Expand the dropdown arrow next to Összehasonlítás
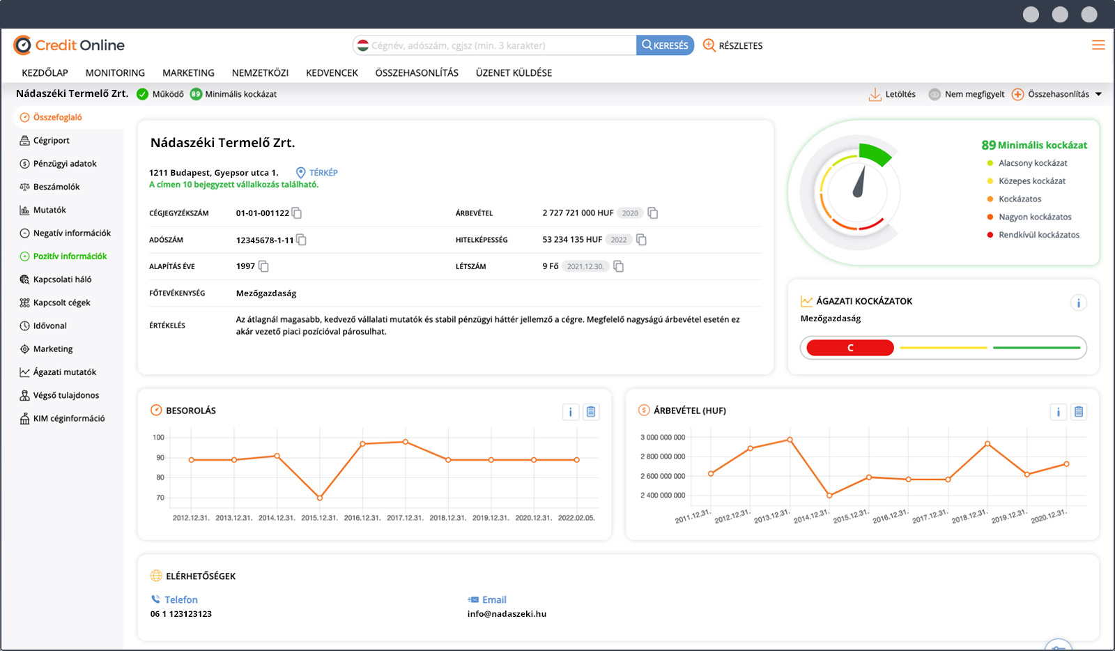The image size is (1115, 651). pyautogui.click(x=1099, y=95)
